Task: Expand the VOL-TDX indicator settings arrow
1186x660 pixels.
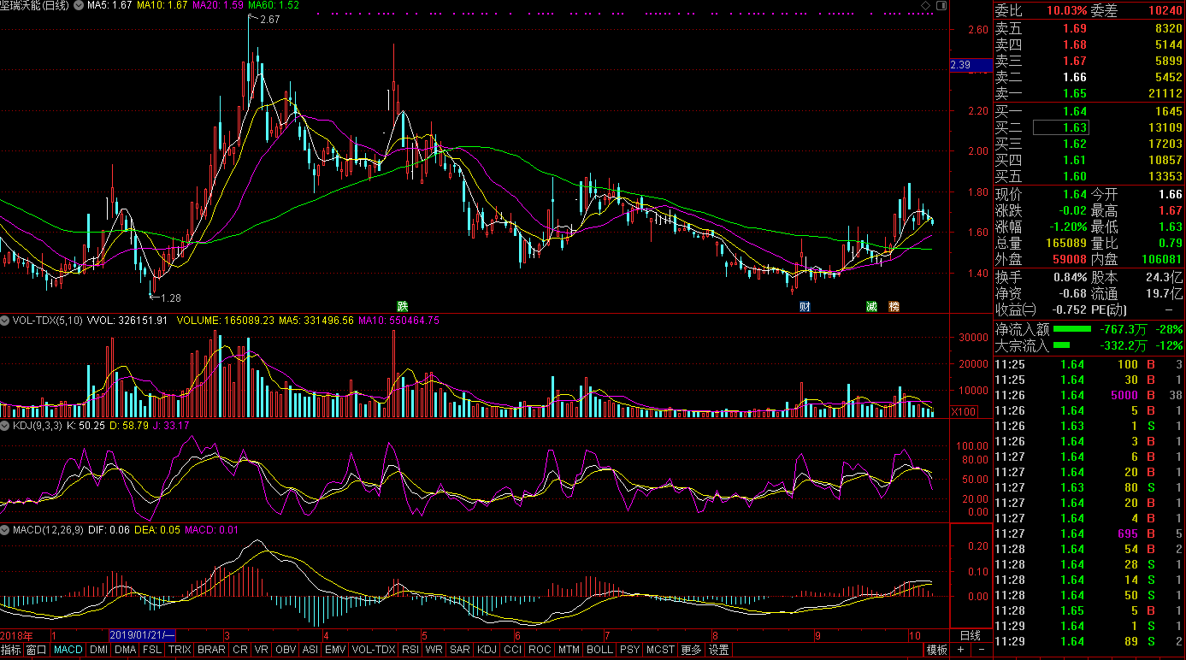Action: [x=5, y=321]
